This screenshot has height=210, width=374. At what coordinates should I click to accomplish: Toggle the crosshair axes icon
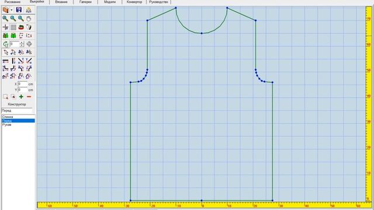click(5, 27)
